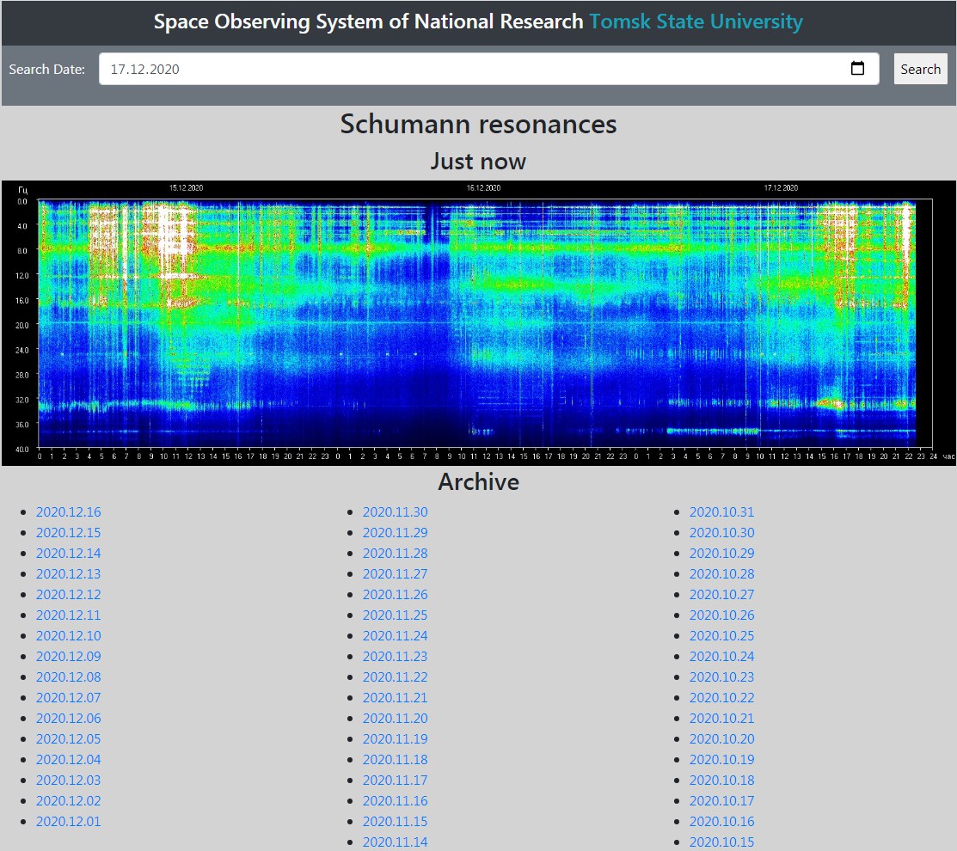Open the calendar date picker icon

[x=857, y=69]
